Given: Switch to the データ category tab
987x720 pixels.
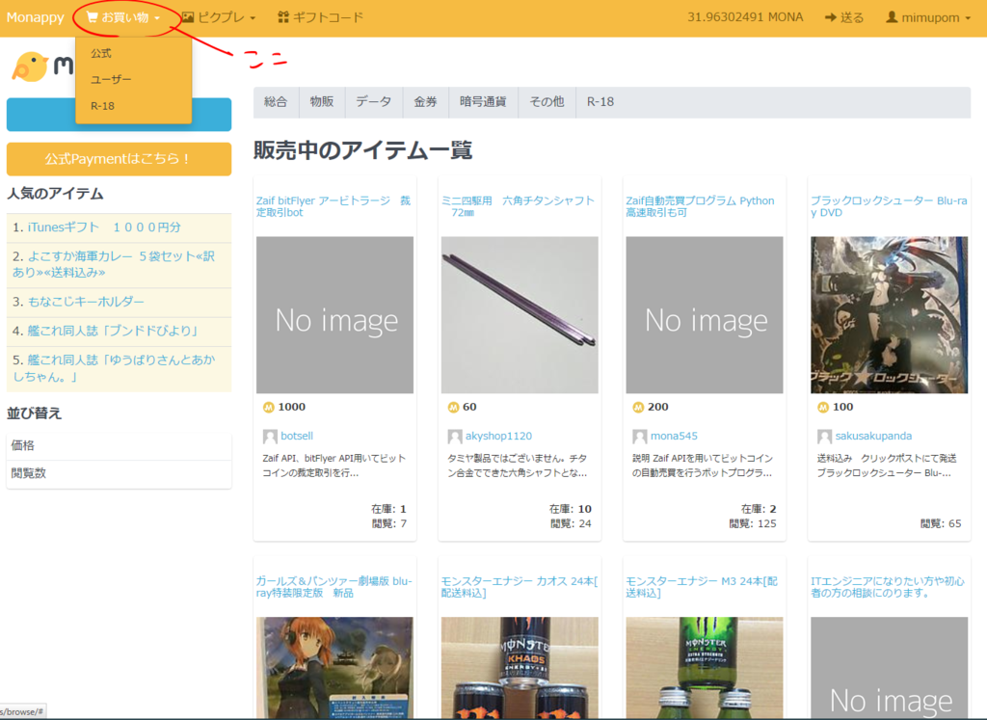Looking at the screenshot, I should tap(374, 102).
